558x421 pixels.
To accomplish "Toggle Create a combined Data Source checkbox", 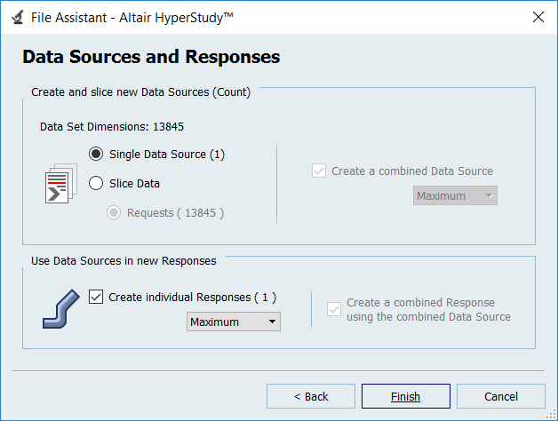I will pyautogui.click(x=320, y=171).
